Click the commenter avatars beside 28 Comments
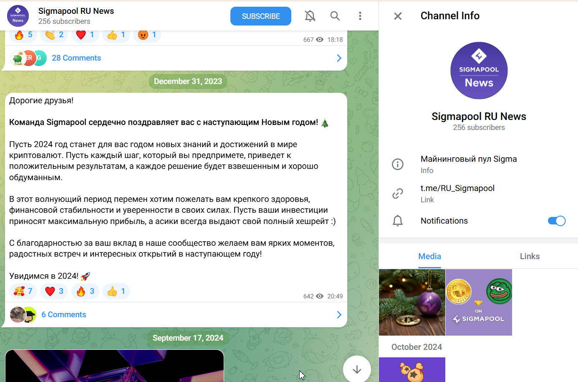578x382 pixels. point(28,58)
